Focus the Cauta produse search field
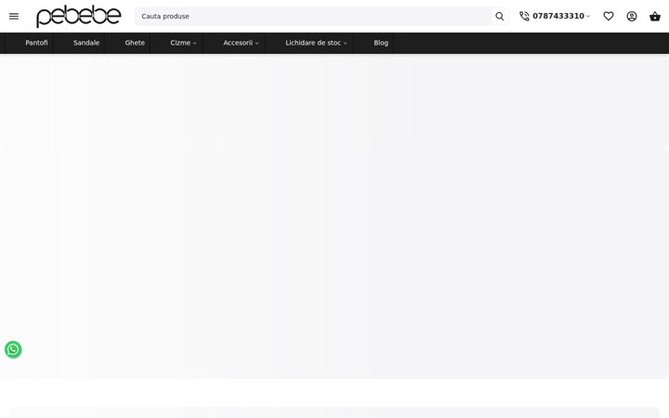Image resolution: width=669 pixels, height=418 pixels. click(x=314, y=16)
